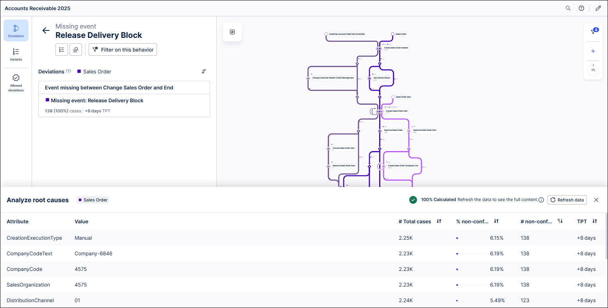Click Filter on this behavior button

[123, 50]
